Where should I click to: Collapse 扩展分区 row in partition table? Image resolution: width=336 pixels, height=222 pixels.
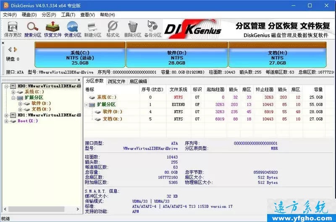click(86, 105)
